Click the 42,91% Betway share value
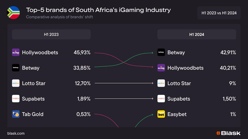 (x=228, y=52)
